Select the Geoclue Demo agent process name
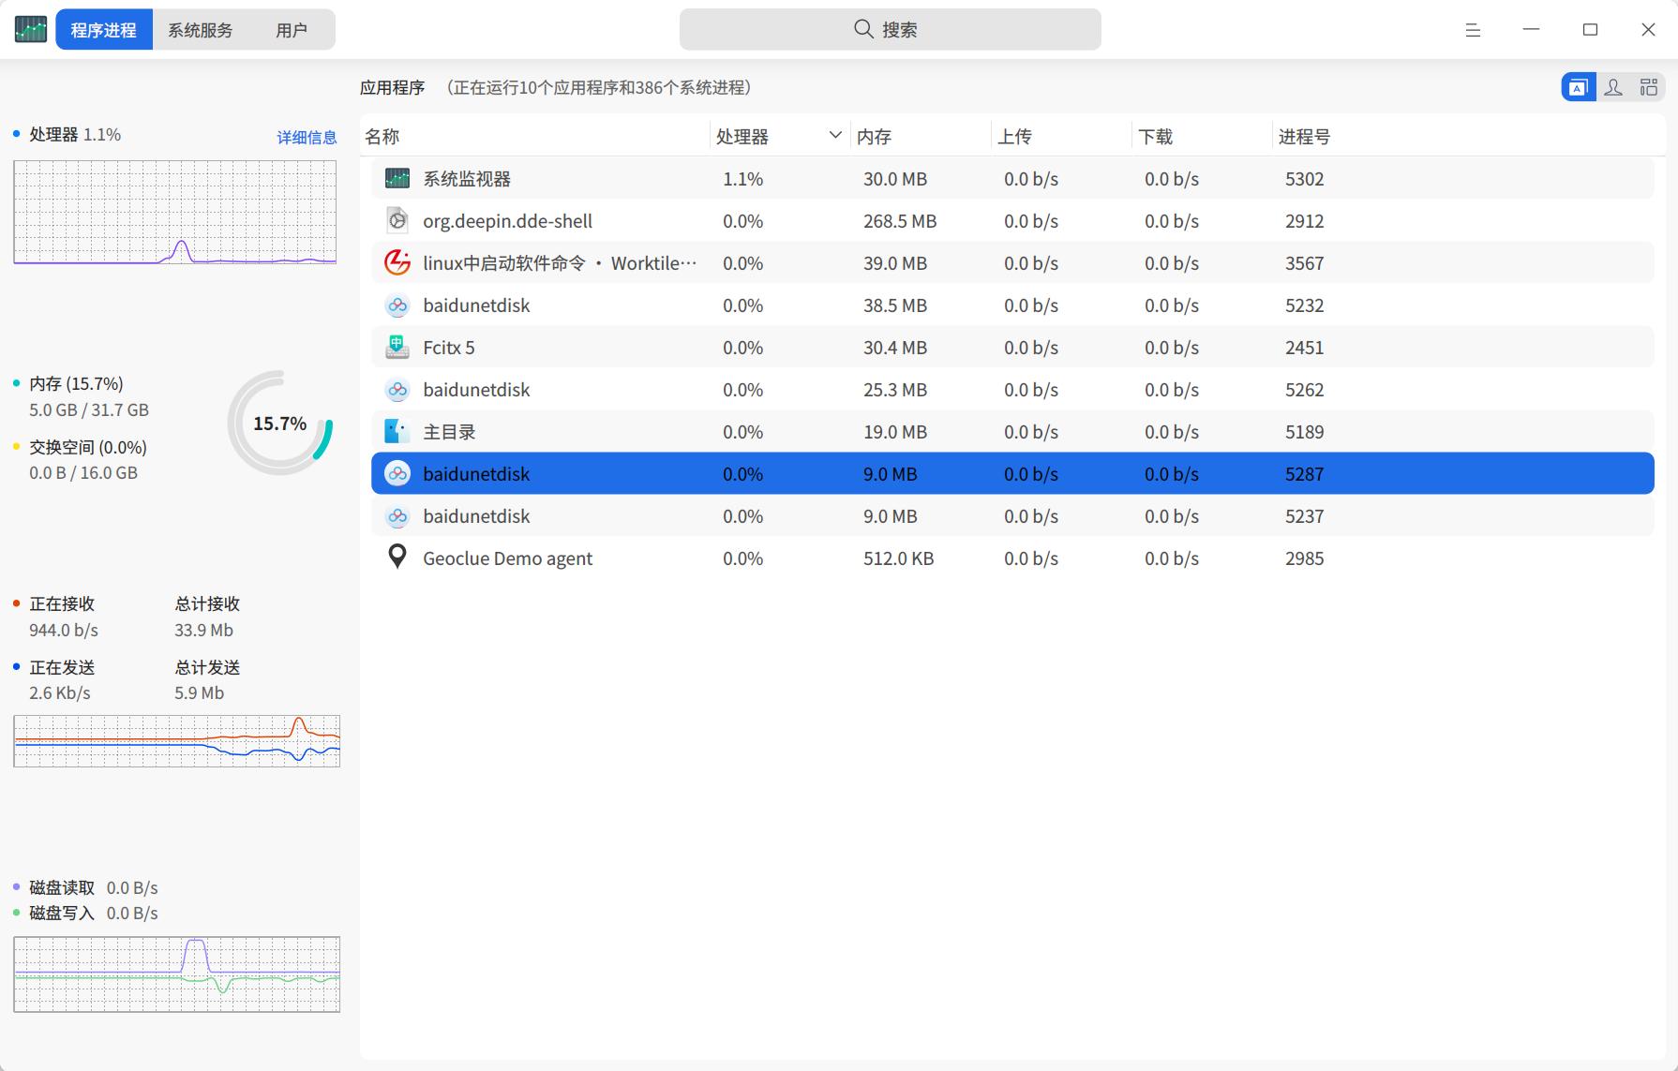The width and height of the screenshot is (1678, 1071). (507, 558)
